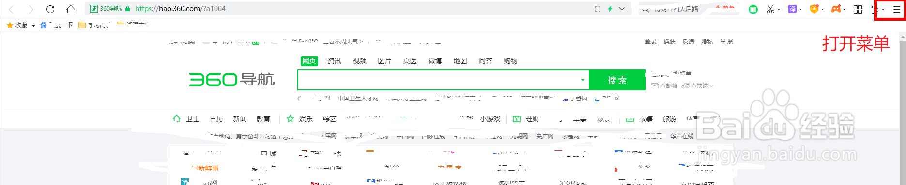Click the green 搜索 button
Viewport: 906px width, 185px height.
point(617,80)
